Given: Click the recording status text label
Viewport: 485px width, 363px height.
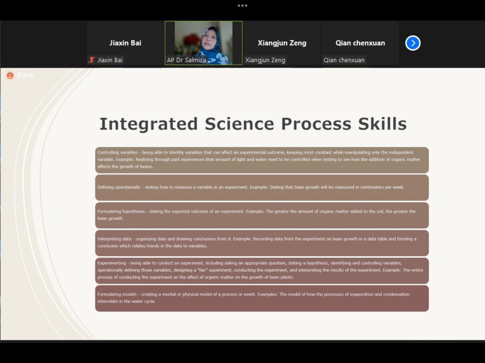Looking at the screenshot, I should [x=26, y=76].
